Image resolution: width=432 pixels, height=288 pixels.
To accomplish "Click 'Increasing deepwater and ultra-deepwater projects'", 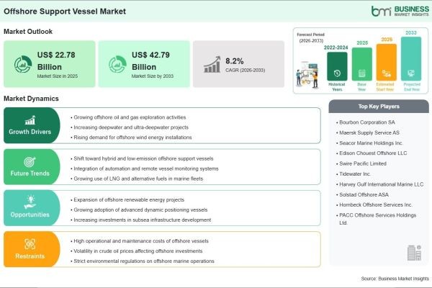I will [130, 127].
